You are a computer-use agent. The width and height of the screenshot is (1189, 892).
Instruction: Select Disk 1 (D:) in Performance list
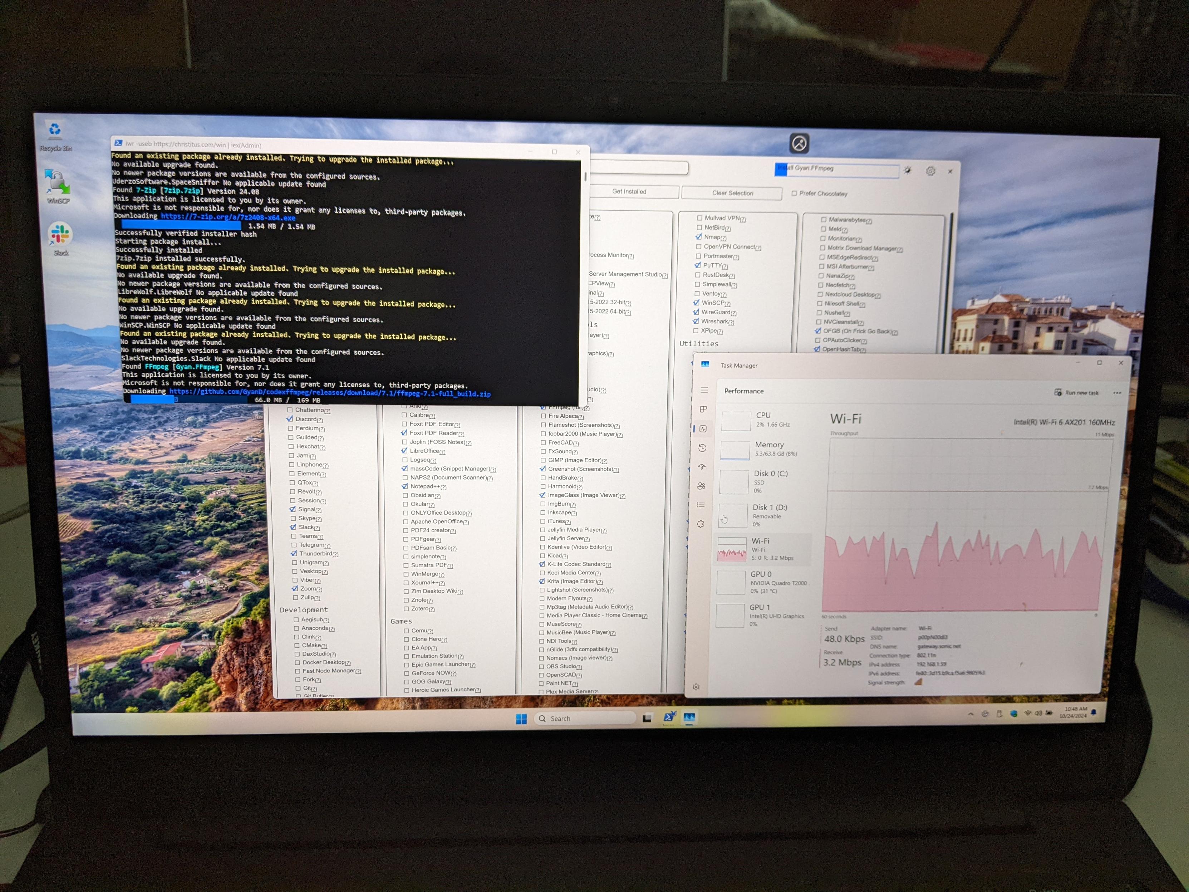(763, 516)
